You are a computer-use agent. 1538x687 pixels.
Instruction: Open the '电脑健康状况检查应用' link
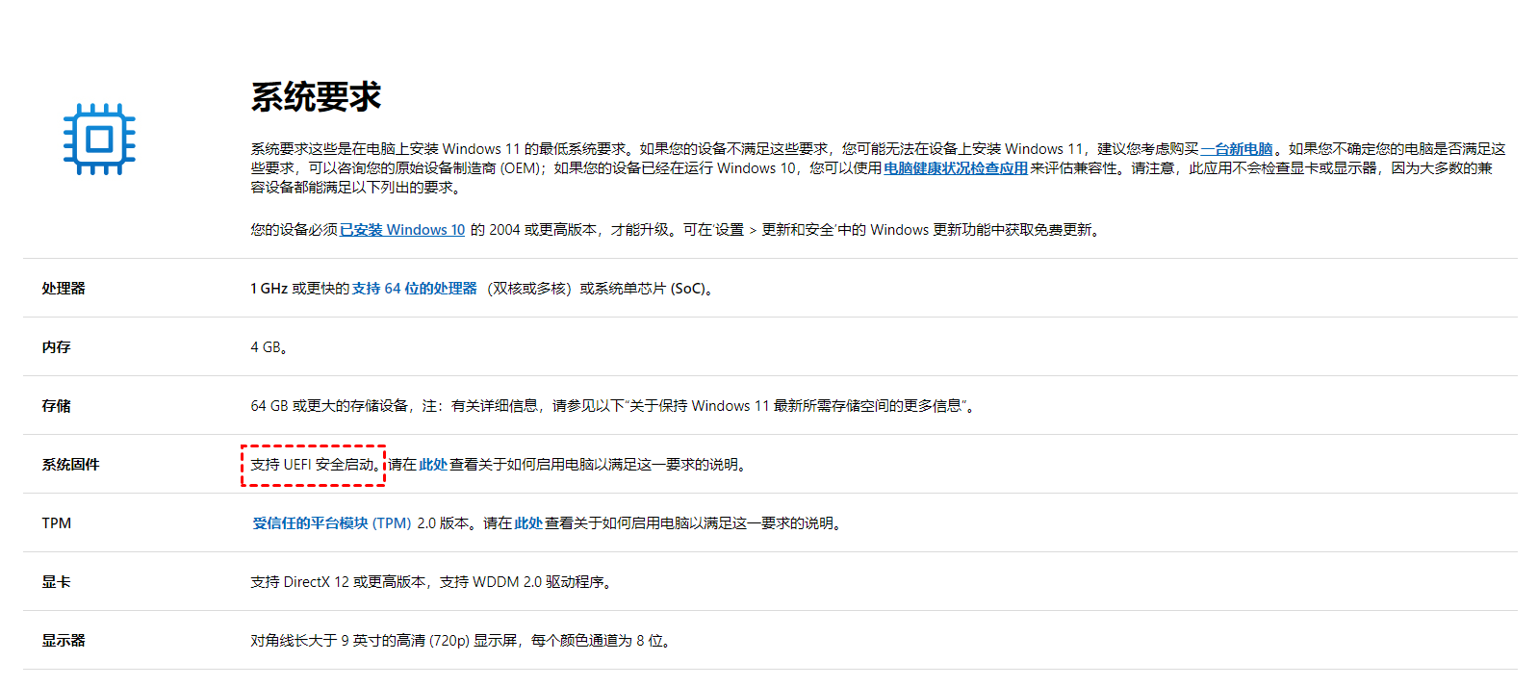tap(956, 168)
